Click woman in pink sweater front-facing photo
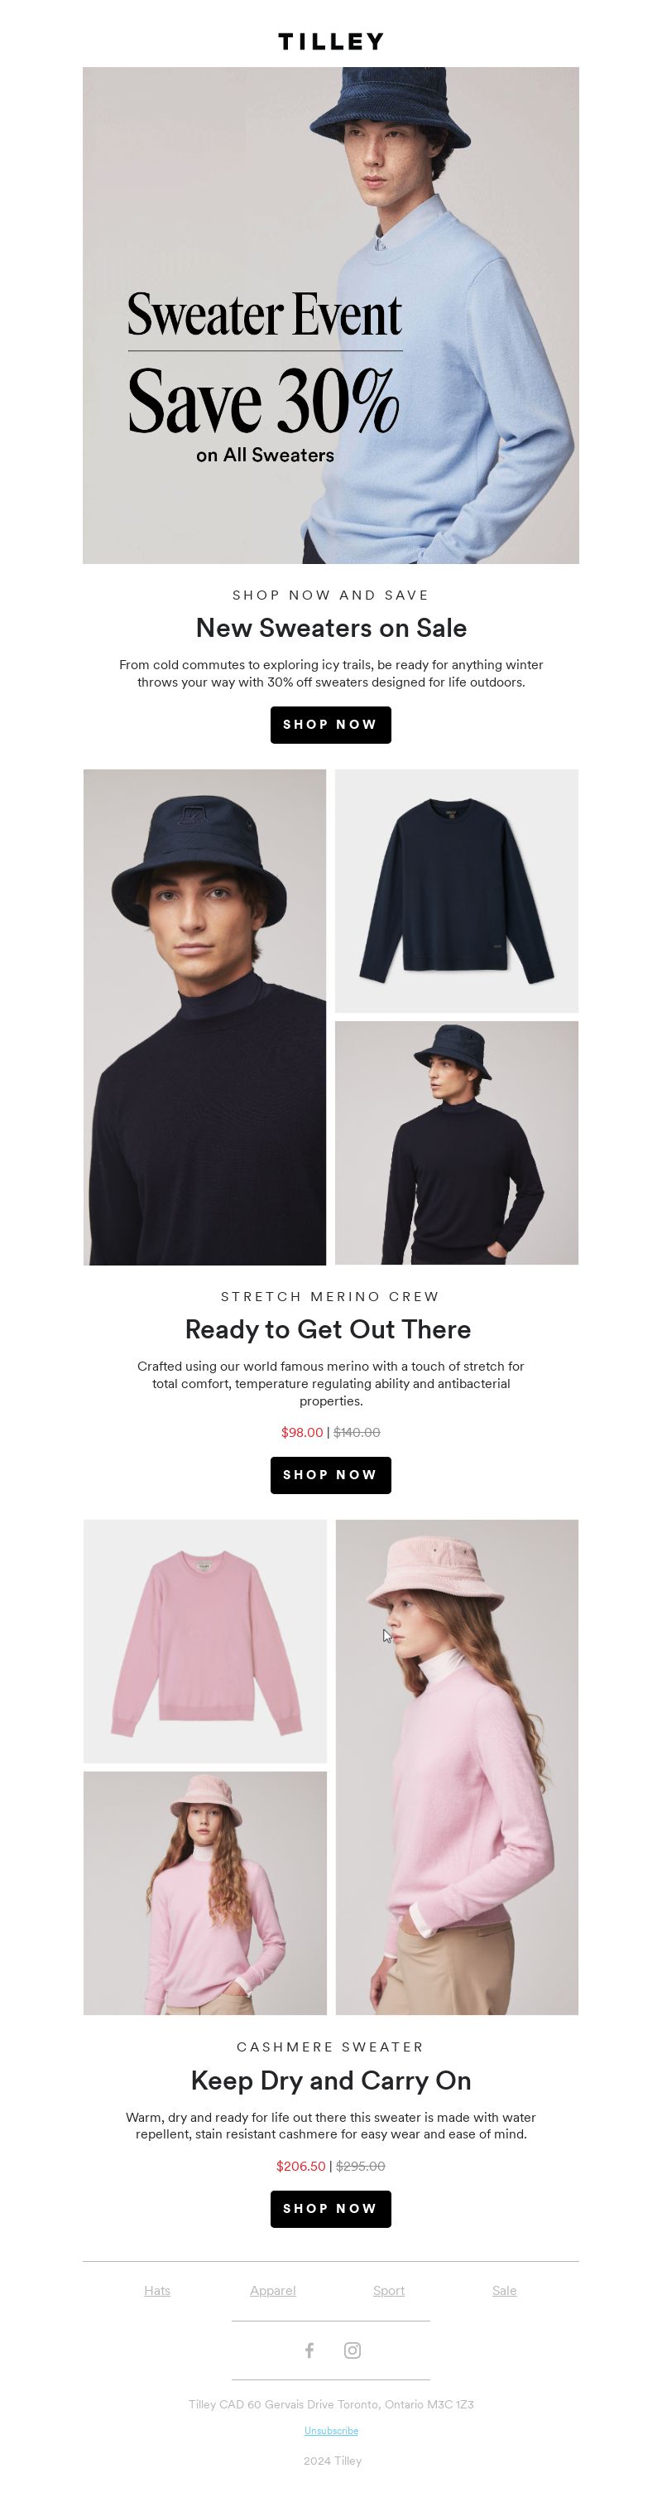The image size is (662, 2507). (x=205, y=1893)
